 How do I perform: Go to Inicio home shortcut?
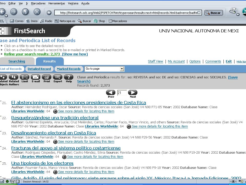click(32, 21)
